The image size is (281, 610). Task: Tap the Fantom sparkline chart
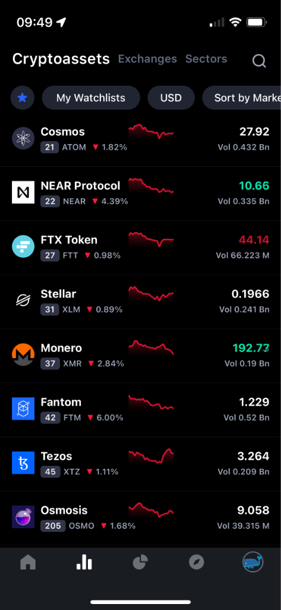click(x=151, y=402)
